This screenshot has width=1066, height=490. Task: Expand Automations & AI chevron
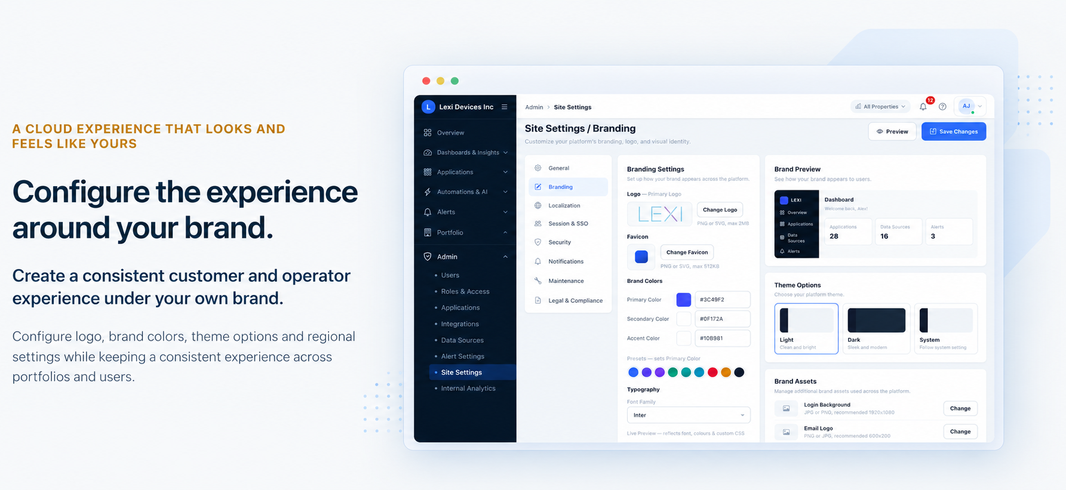point(505,192)
